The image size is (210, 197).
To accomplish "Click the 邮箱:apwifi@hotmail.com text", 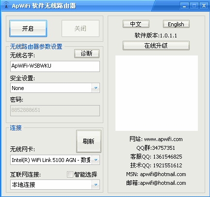I will [156, 183].
